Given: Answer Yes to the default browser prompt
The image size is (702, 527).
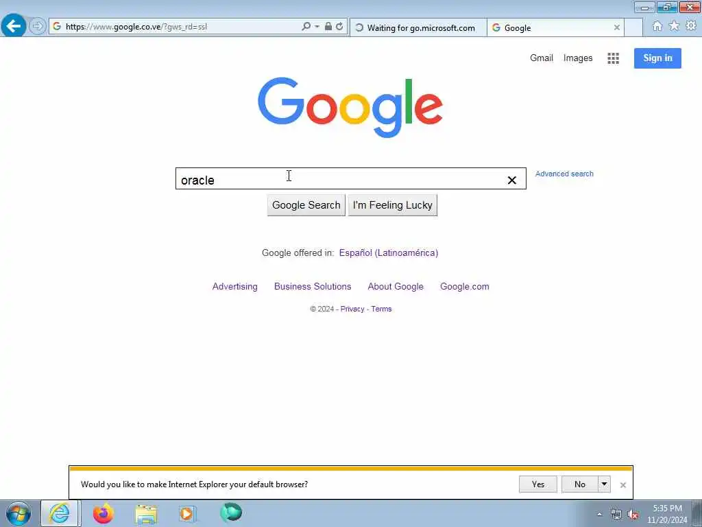Looking at the screenshot, I should pyautogui.click(x=537, y=484).
